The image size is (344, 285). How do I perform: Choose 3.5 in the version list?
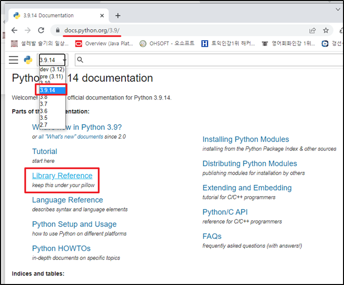pos(52,118)
